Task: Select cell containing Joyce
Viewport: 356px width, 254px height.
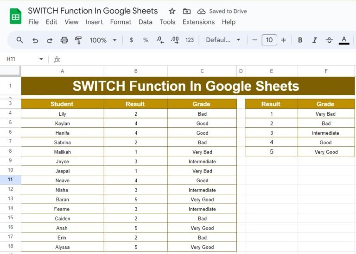Action: [63, 161]
